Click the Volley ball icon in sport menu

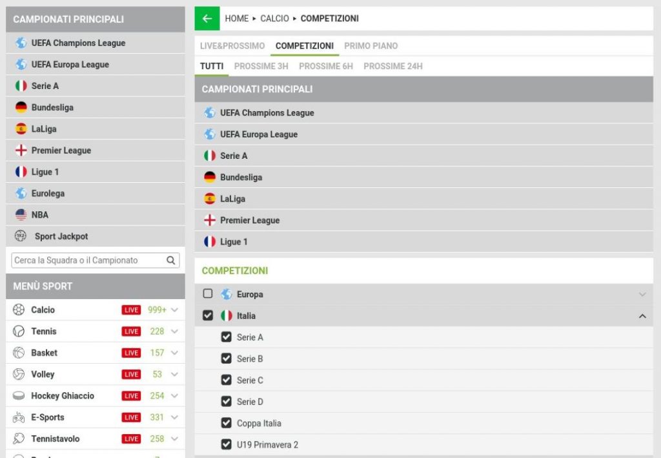coord(19,374)
